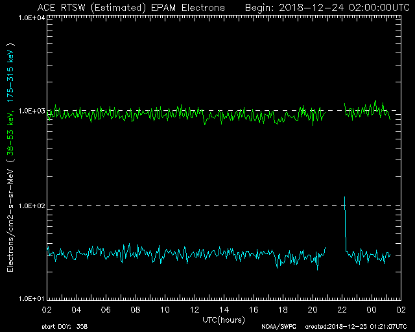Click the 20 hour tick label
This screenshot has height=332, width=415.
[x=313, y=309]
